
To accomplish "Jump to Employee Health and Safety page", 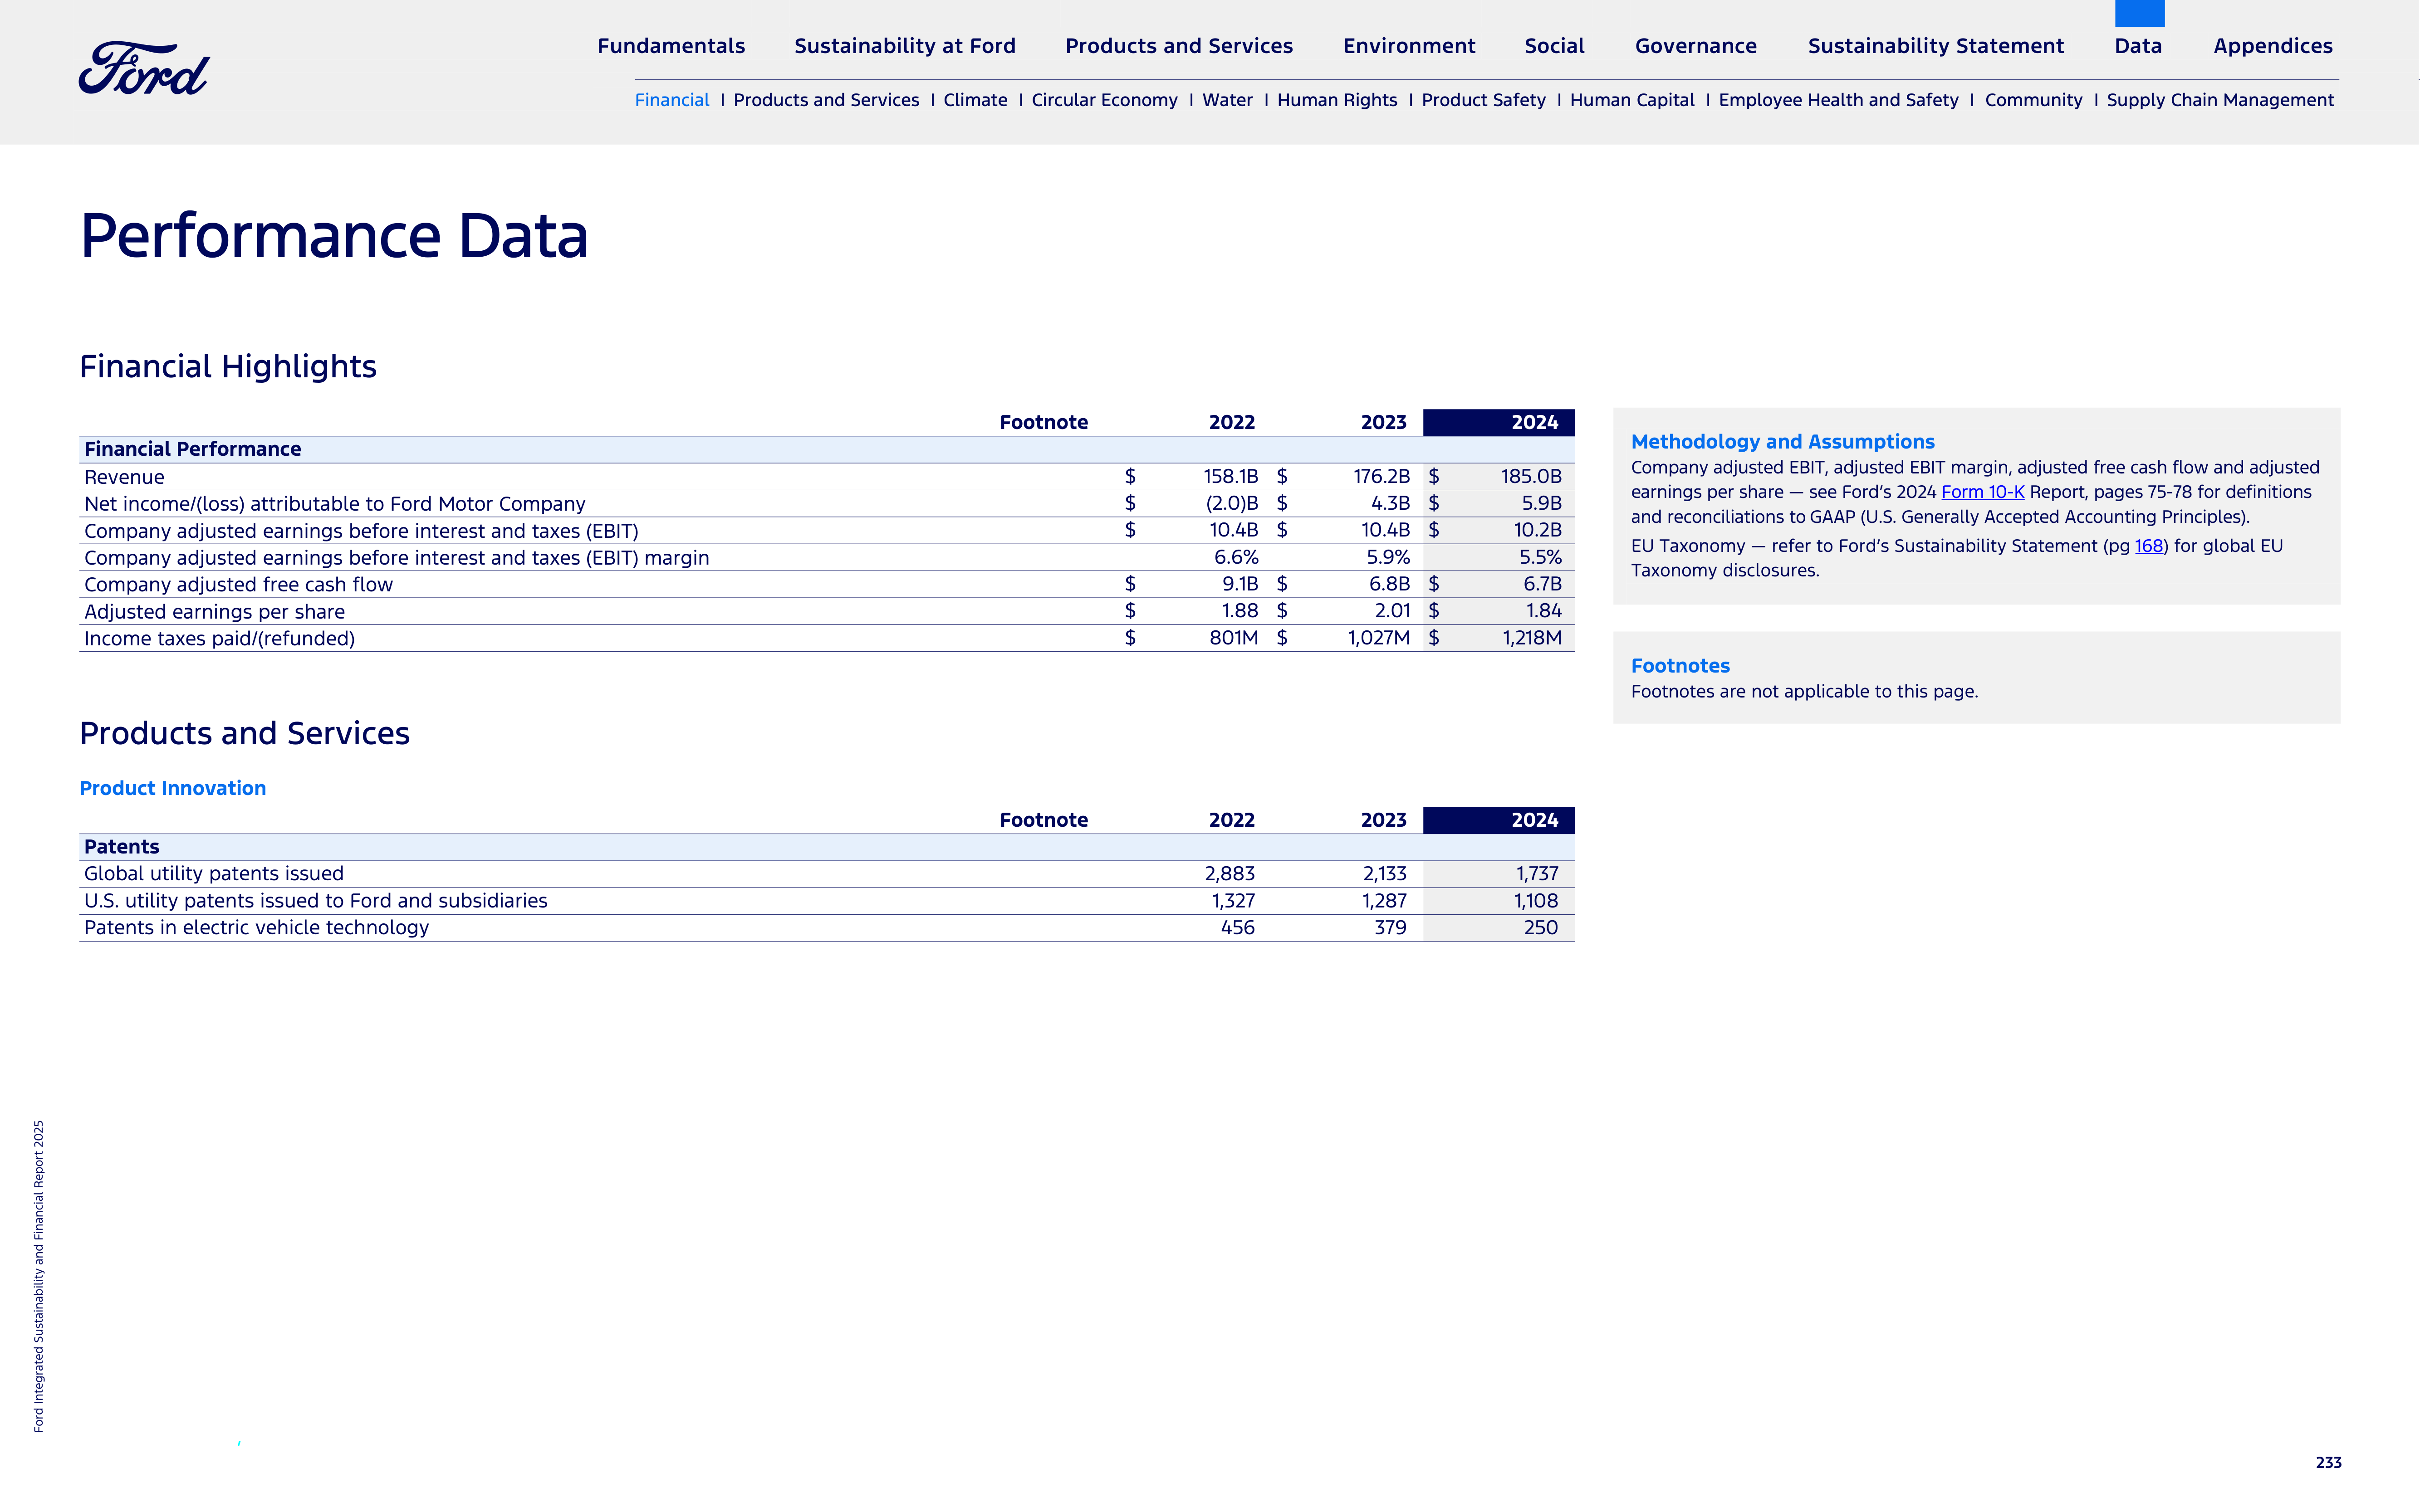I will point(1838,100).
